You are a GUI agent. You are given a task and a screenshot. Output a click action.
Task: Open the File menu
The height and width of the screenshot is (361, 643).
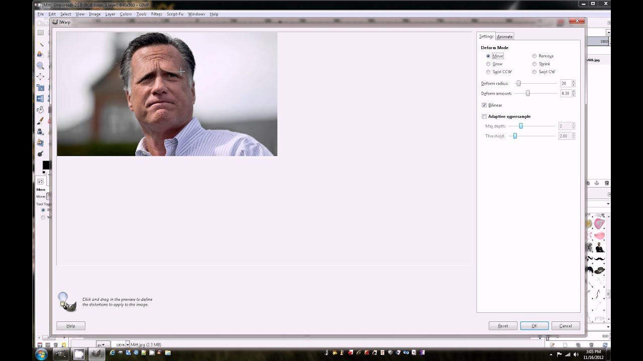(41, 14)
